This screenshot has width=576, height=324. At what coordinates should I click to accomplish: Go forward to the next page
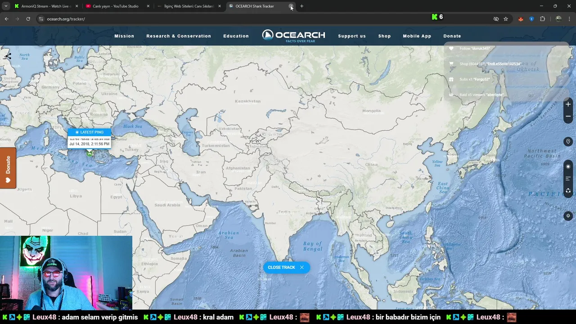17,19
